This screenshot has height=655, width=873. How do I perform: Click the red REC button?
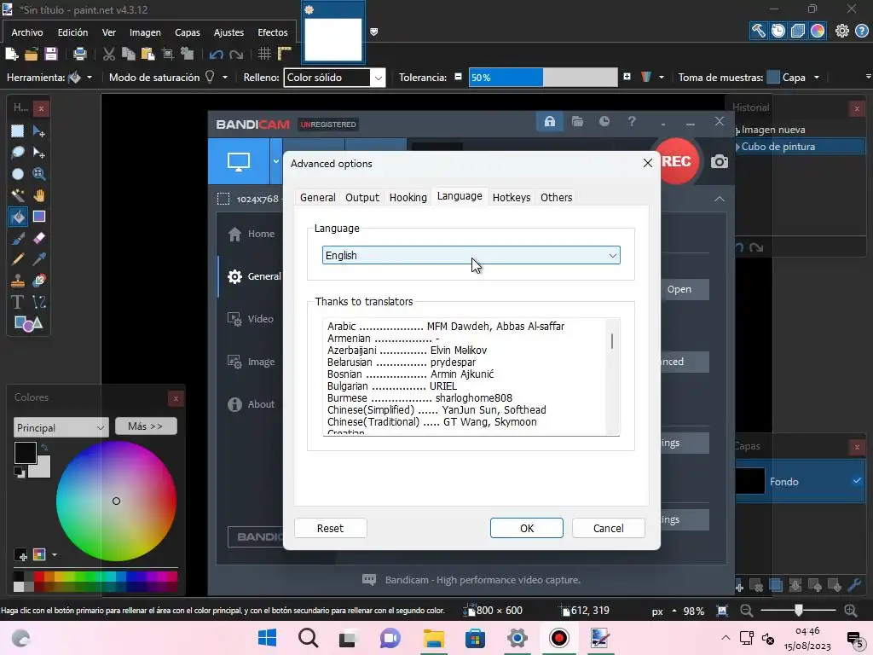tap(676, 161)
